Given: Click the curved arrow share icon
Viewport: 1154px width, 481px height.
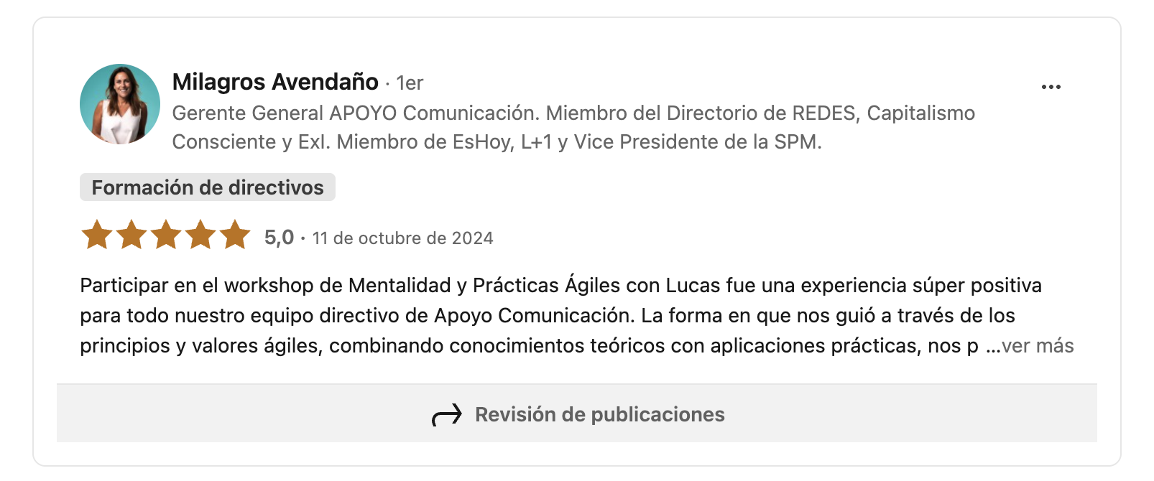Looking at the screenshot, I should [x=446, y=415].
